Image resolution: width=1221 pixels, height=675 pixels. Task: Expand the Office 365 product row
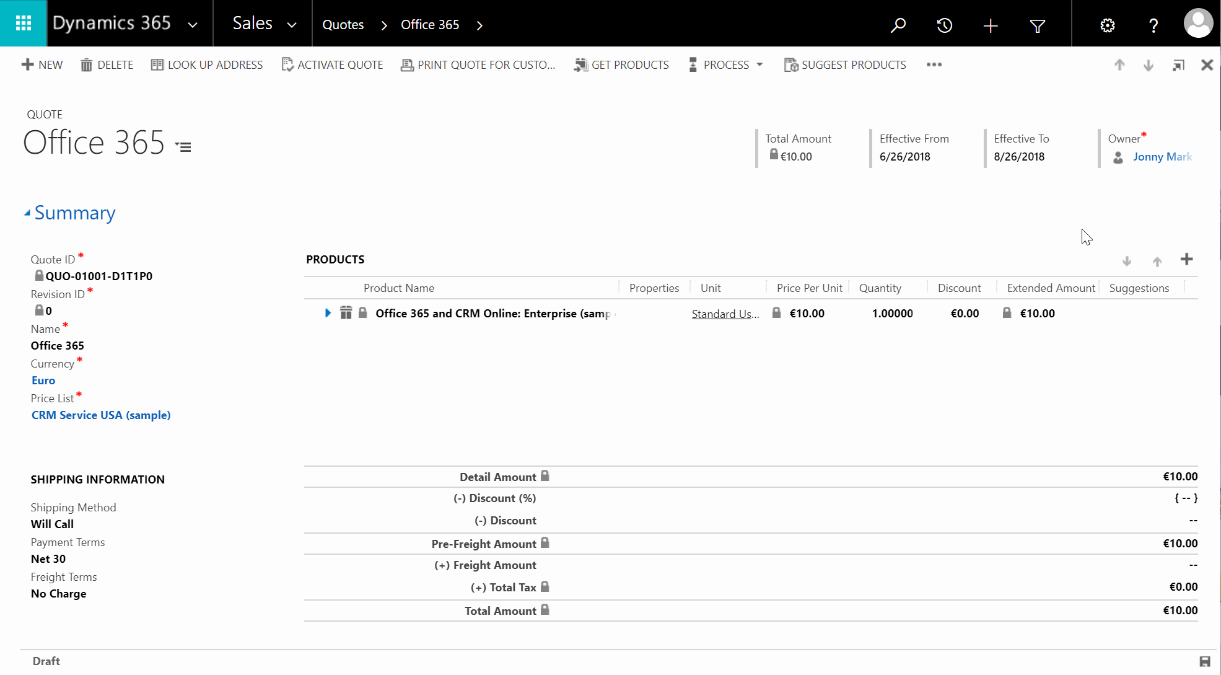(328, 313)
